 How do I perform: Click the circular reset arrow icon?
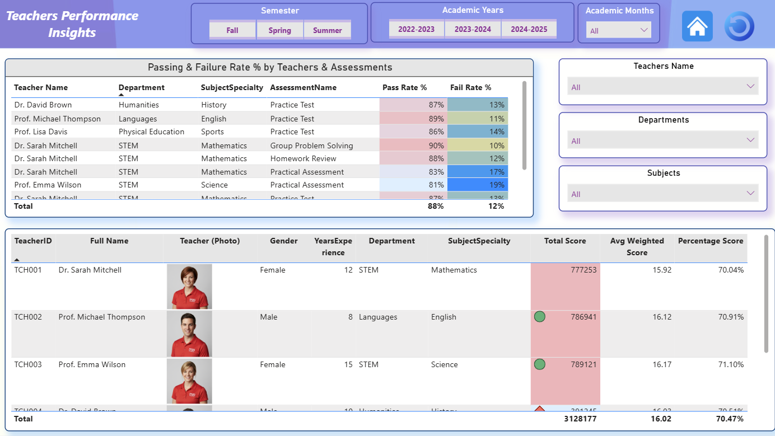click(739, 26)
